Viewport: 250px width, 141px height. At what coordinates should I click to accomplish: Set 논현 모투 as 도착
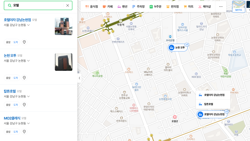pos(16,78)
